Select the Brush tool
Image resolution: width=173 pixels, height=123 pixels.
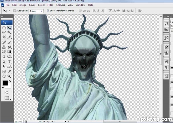pos(9,42)
